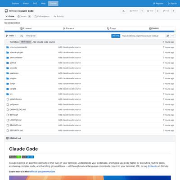Image resolution: width=180 pixels, height=180 pixels.
Task: View the 1 branch list
Action: pyautogui.click(x=68, y=28)
